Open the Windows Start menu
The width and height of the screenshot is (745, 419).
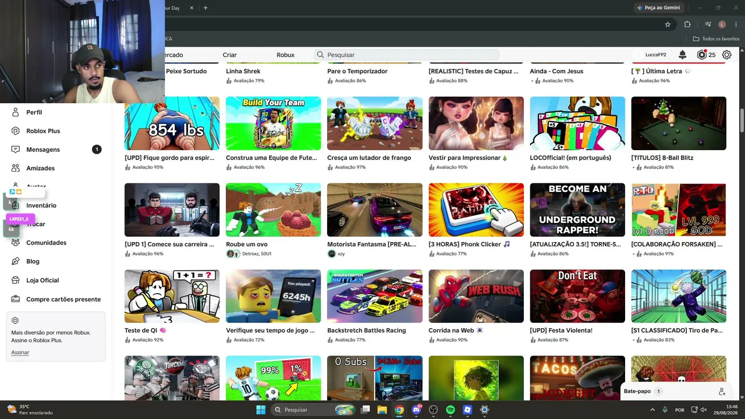click(x=261, y=410)
